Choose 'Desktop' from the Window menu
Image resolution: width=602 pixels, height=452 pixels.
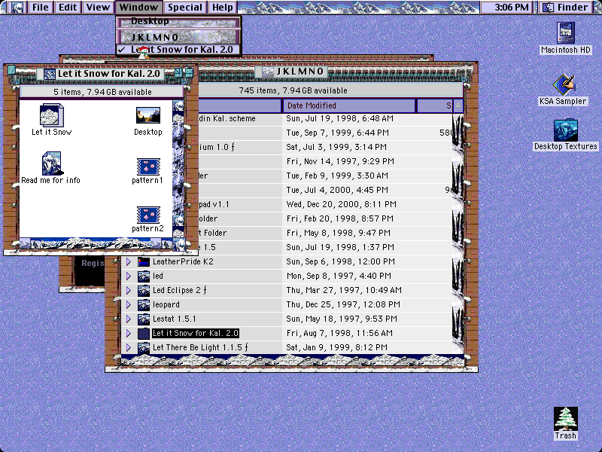click(178, 22)
